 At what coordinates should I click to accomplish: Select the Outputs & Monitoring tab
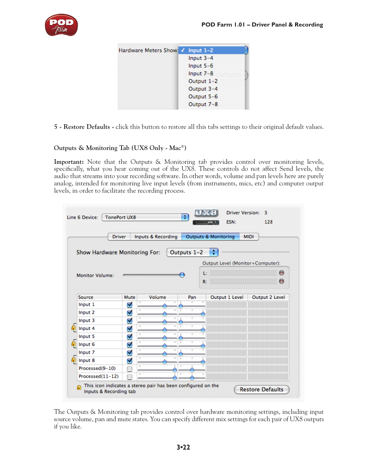210,237
